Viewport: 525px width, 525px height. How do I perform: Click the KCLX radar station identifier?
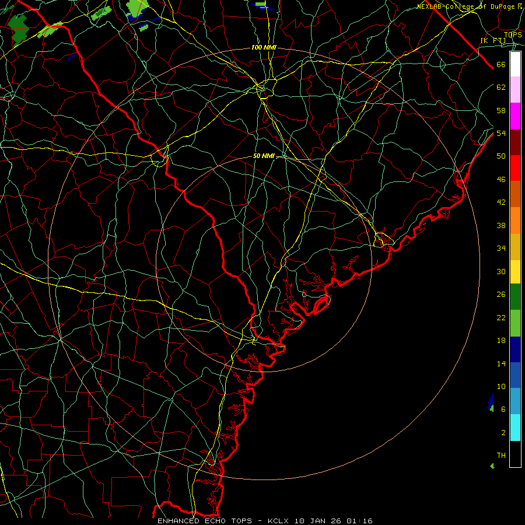tap(279, 521)
